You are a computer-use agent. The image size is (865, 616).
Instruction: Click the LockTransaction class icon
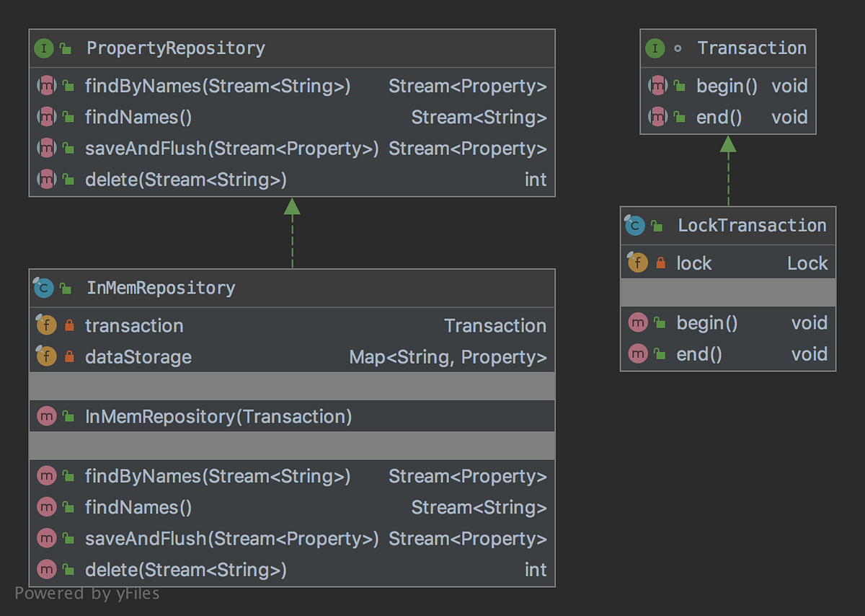point(634,225)
